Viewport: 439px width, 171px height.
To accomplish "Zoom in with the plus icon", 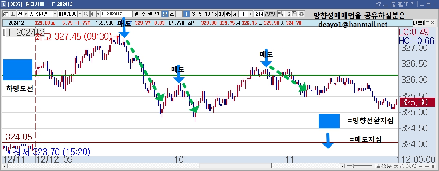I will click(x=427, y=167).
